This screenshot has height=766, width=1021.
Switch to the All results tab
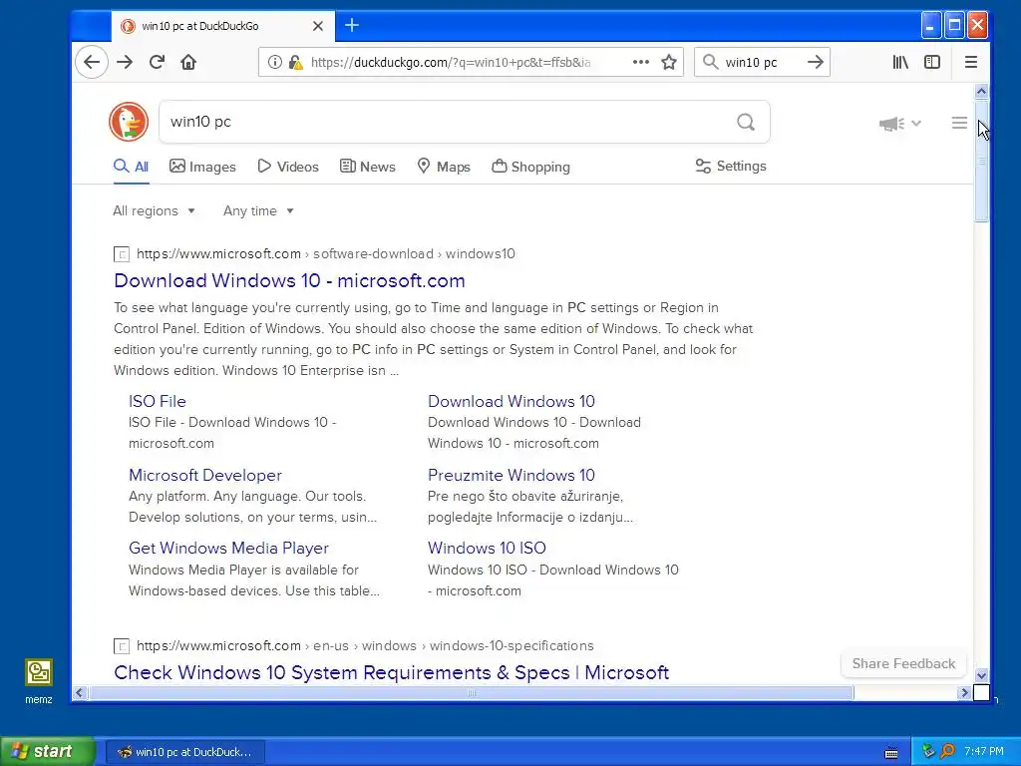[x=131, y=167]
